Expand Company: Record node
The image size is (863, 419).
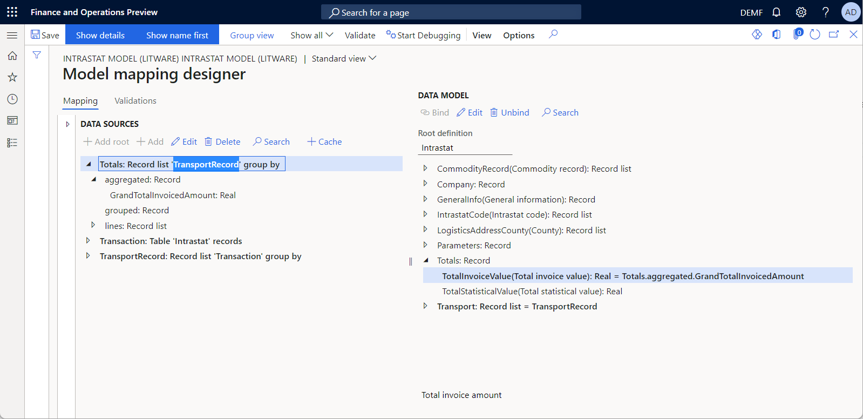425,184
